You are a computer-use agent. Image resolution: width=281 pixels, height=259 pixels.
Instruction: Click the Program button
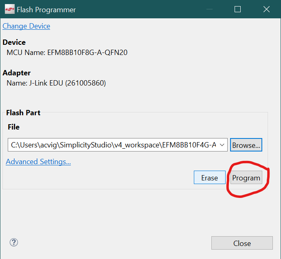(x=246, y=178)
